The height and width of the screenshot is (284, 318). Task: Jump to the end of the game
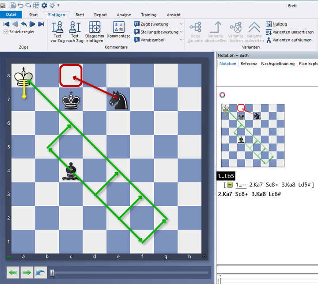(x=41, y=24)
